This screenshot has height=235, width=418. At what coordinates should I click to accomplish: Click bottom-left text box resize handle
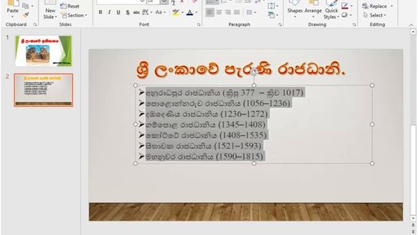[x=135, y=163]
